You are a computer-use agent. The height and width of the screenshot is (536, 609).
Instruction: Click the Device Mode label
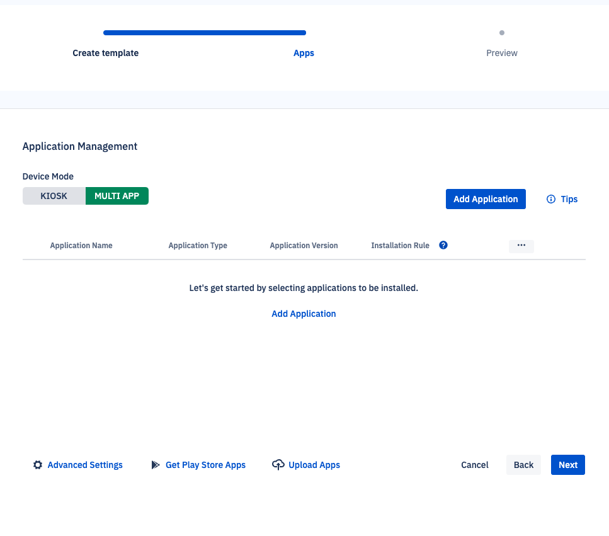tap(48, 176)
